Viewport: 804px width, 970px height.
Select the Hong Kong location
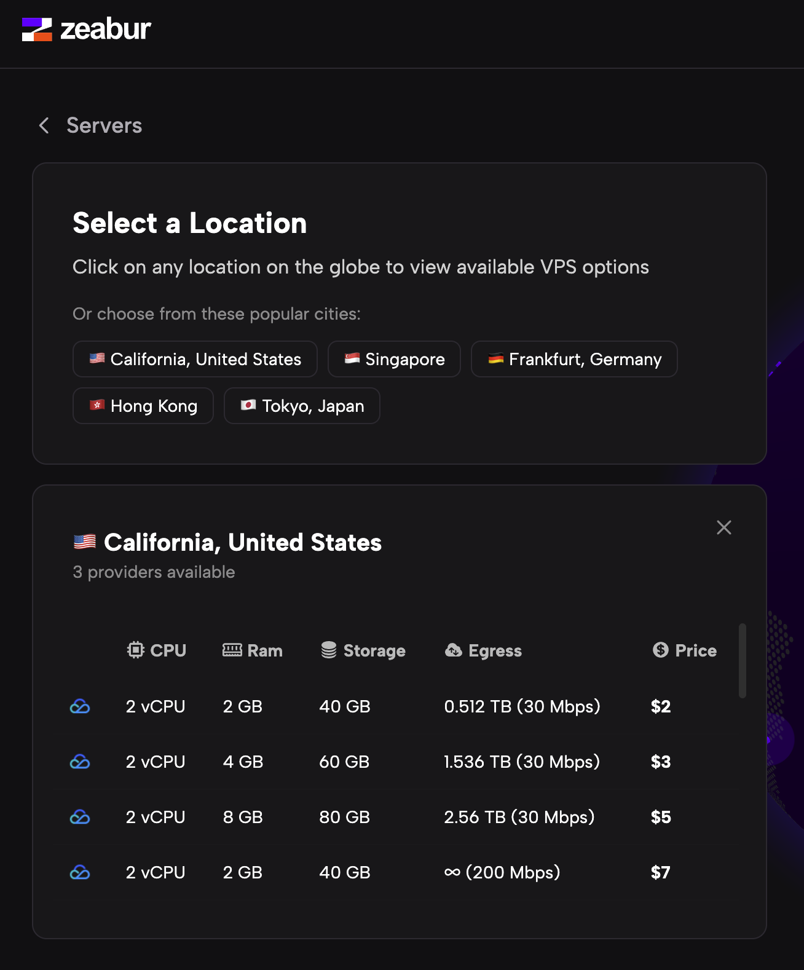click(143, 406)
